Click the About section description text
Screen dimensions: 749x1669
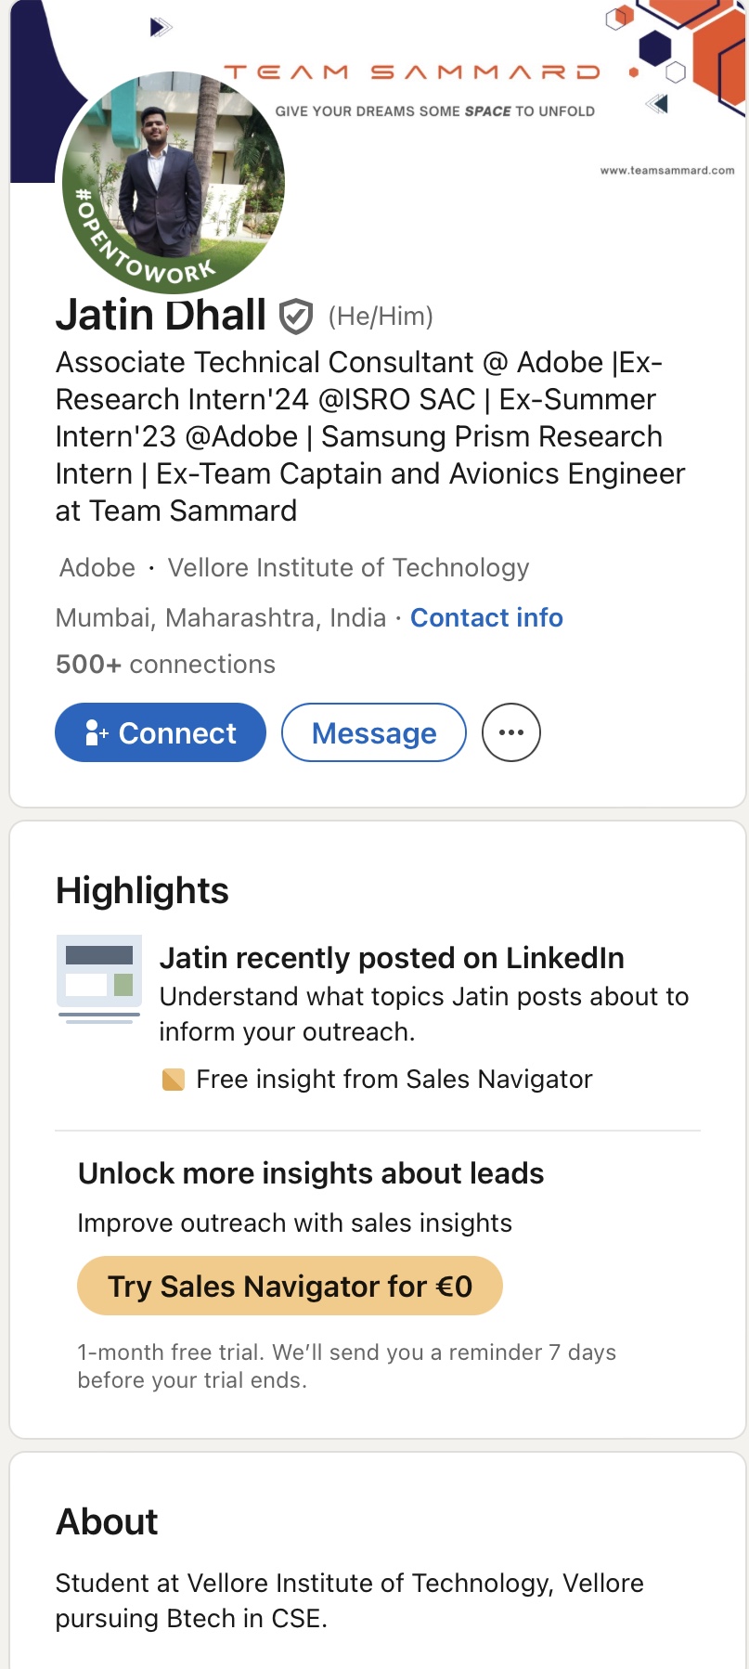(349, 1600)
